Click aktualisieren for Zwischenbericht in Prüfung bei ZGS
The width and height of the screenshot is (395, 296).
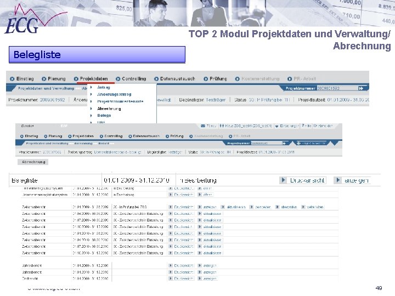pyautogui.click(x=233, y=207)
